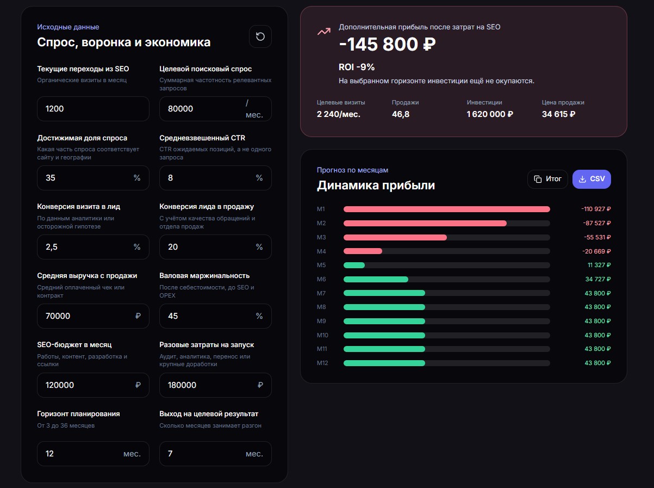654x488 pixels.
Task: Edit Достижимая доля спроса field 35
Action: pyautogui.click(x=93, y=178)
